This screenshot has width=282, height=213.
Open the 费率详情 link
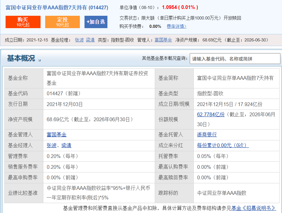coord(176,26)
